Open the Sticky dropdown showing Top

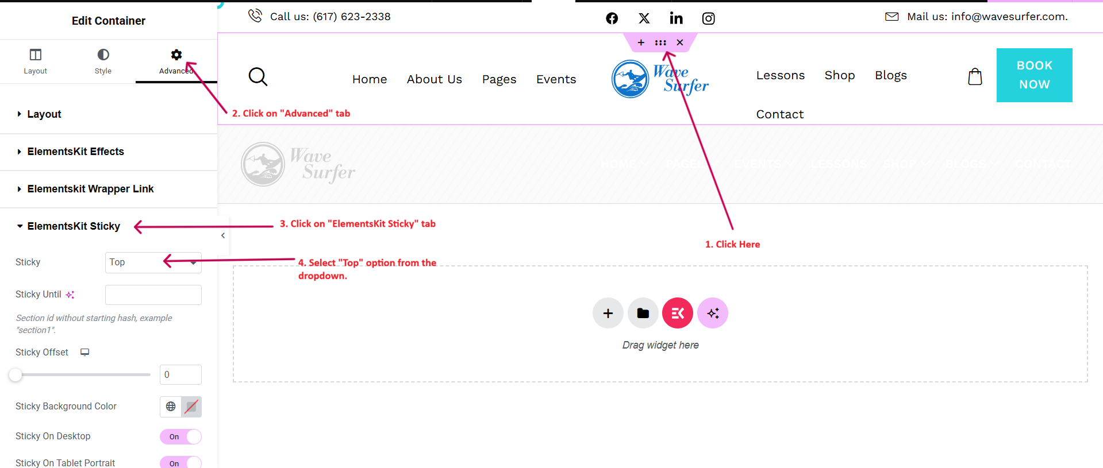(153, 262)
